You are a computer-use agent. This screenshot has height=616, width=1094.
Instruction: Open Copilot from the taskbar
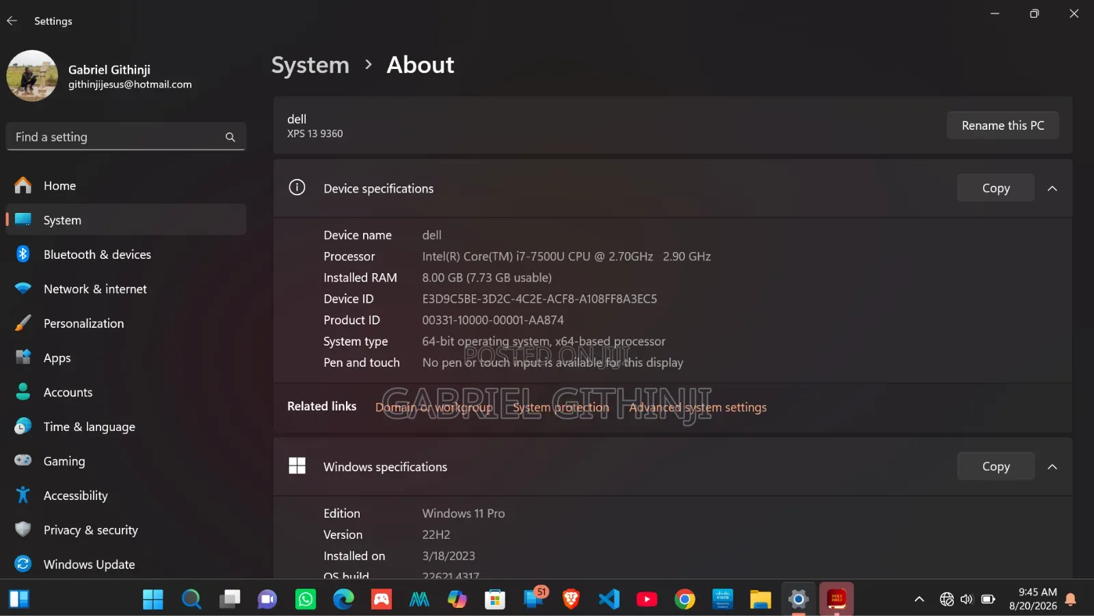457,600
